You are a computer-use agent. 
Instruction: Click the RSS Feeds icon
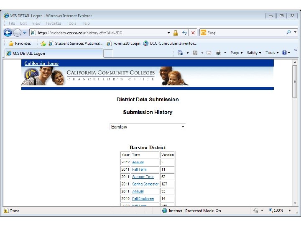pyautogui.click(x=195, y=53)
